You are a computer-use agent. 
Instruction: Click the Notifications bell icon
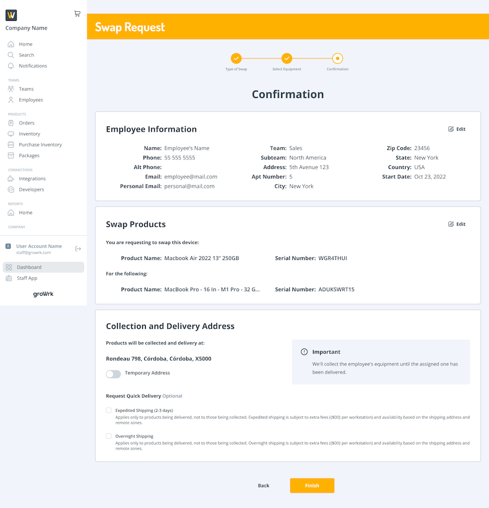click(x=11, y=66)
